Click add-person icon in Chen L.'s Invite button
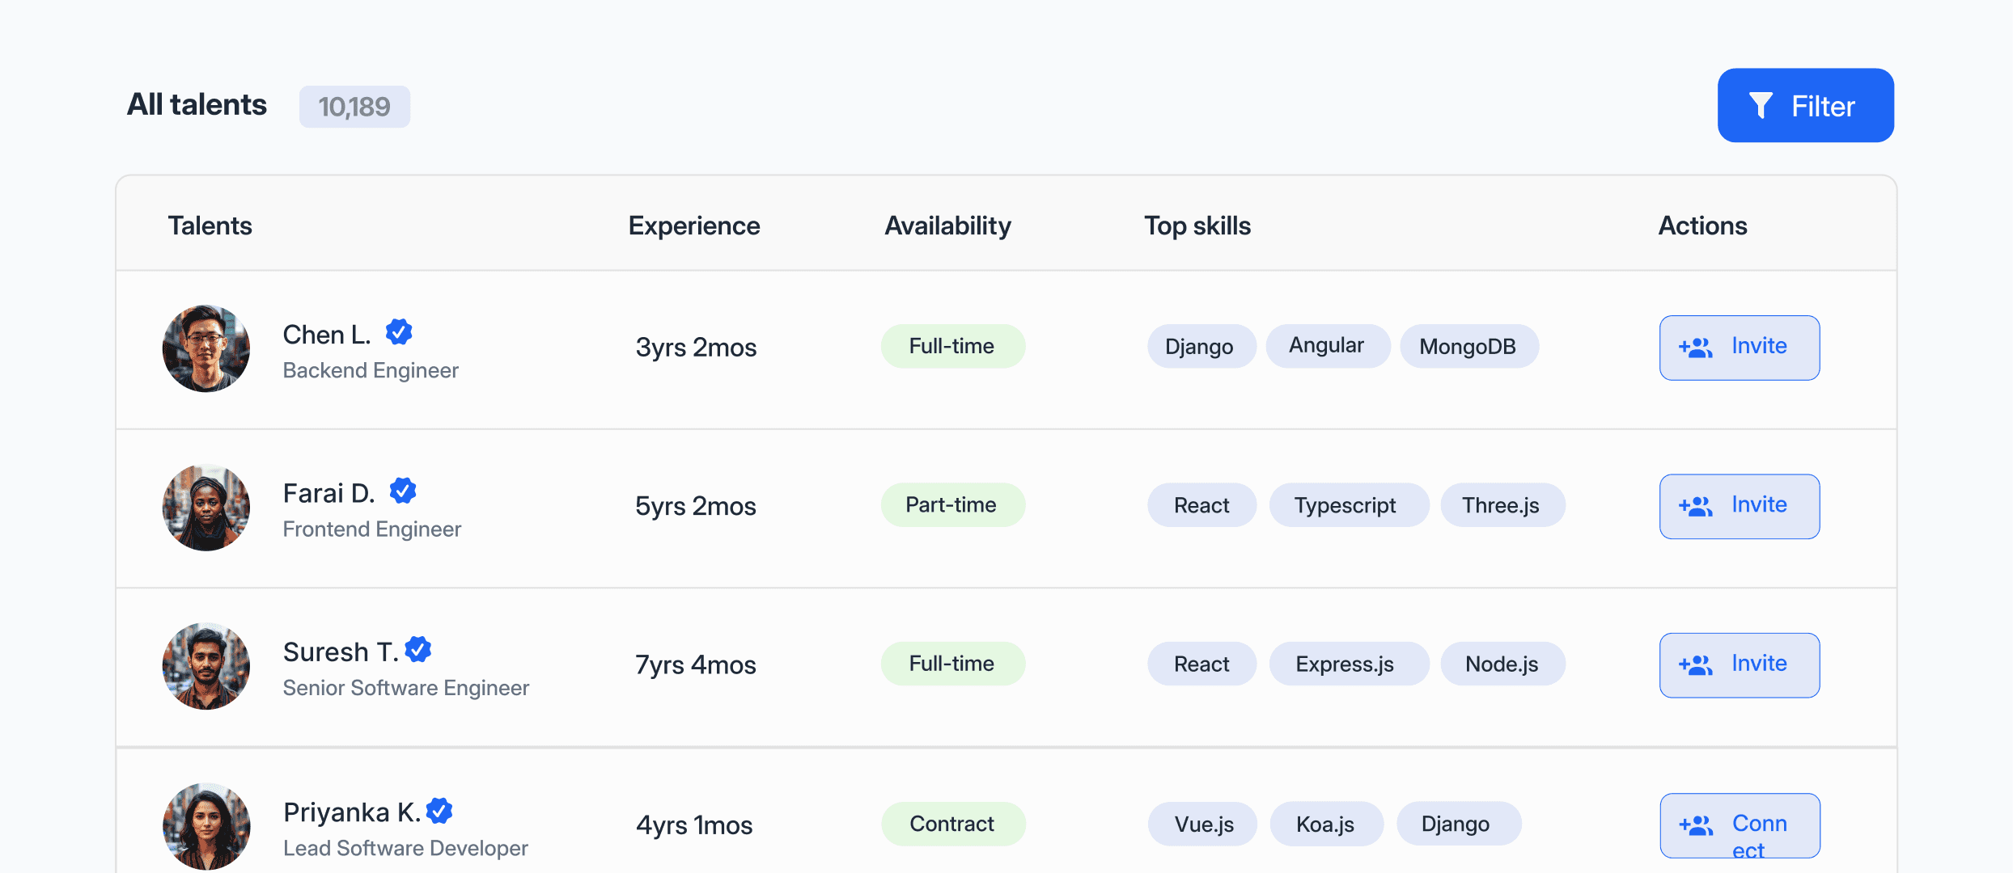 tap(1696, 348)
